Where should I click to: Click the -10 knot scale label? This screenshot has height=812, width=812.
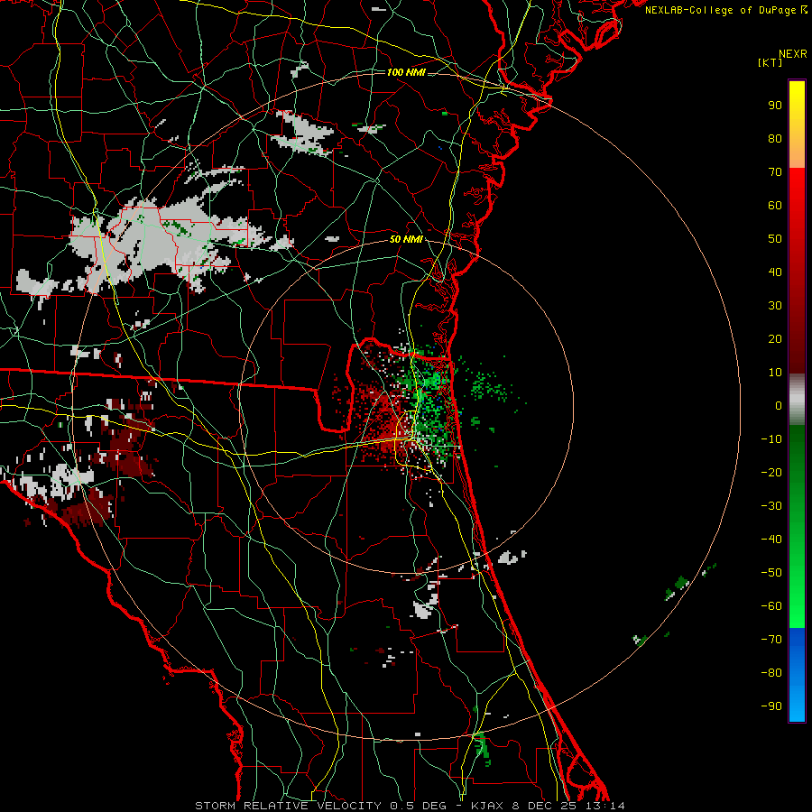tap(771, 439)
